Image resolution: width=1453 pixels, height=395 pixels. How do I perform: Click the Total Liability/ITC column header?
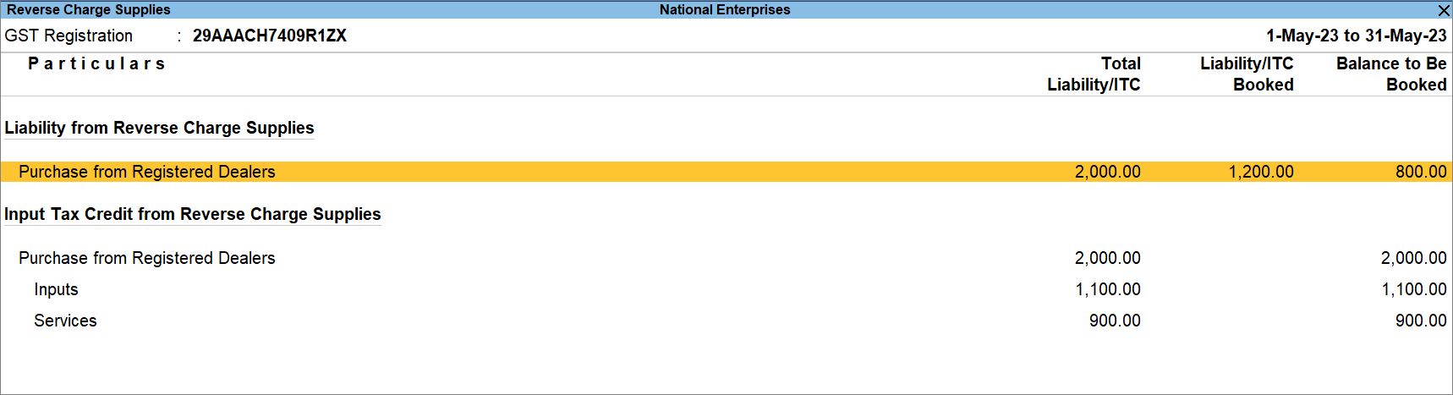click(x=1094, y=74)
